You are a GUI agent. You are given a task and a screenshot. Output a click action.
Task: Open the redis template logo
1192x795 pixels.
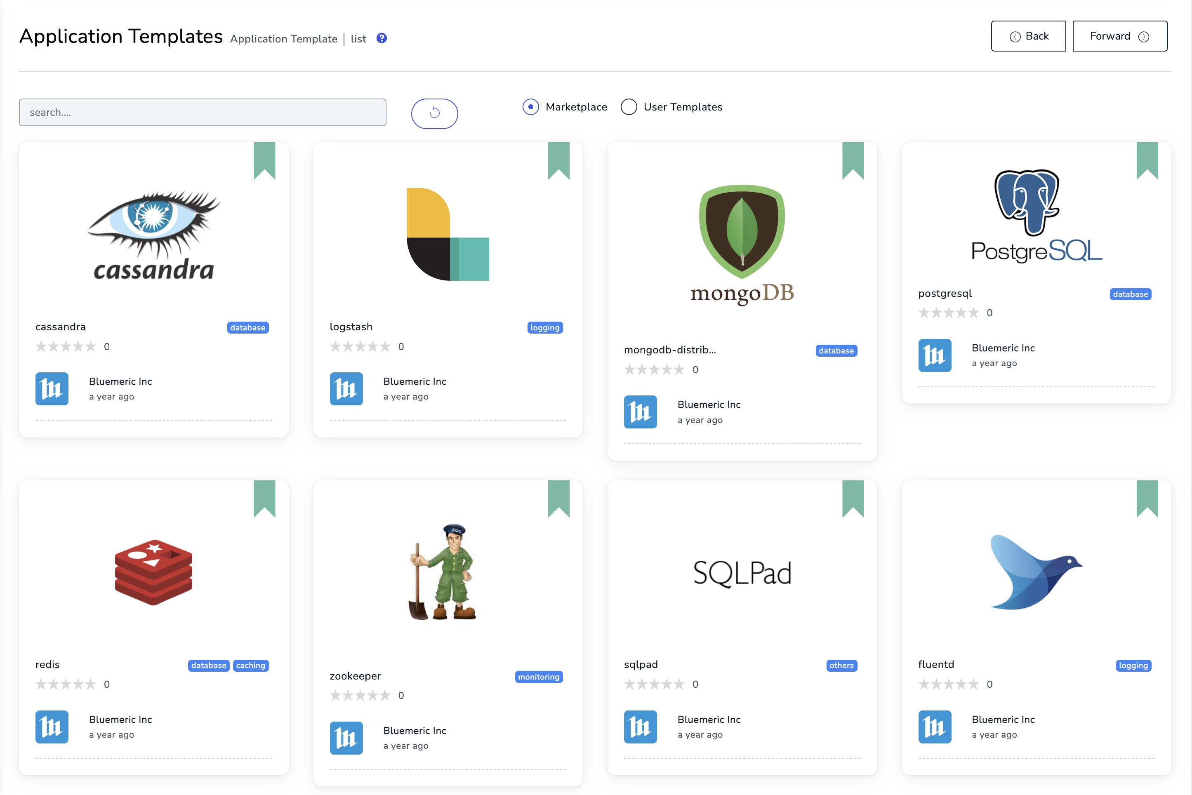(153, 572)
